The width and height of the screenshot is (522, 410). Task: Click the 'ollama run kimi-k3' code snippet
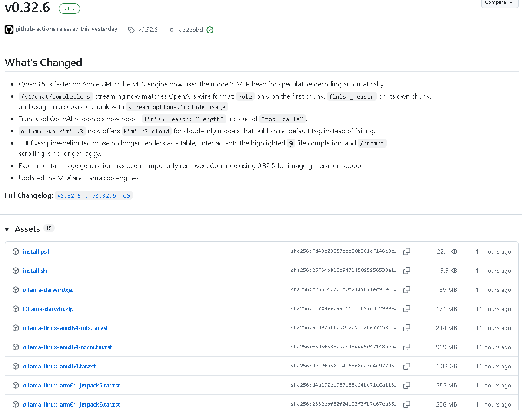coord(52,131)
